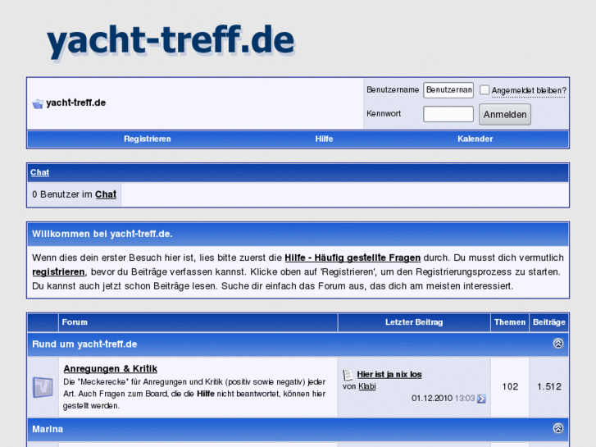Click the date 01.12.2010
The image size is (596, 447).
point(432,399)
